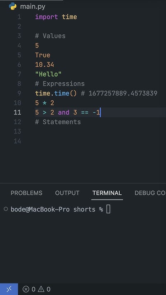
Task: Click the circle marker beside terminal prompt
Action: [x=6, y=209]
